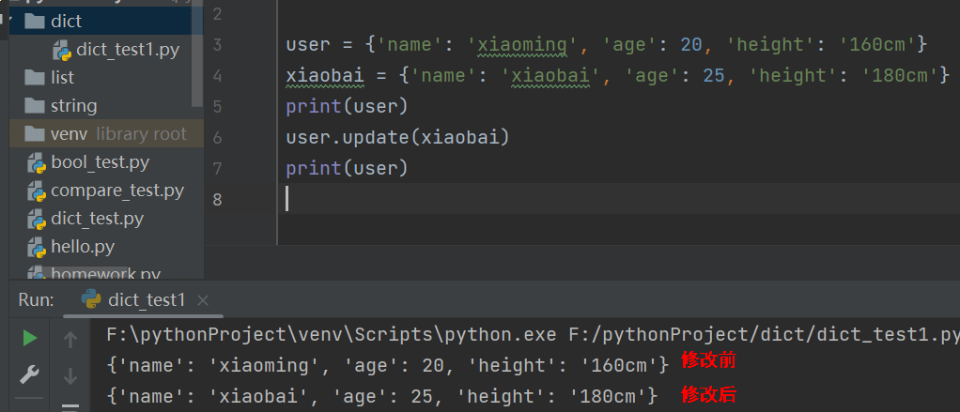Click the up arrow in Run toolbar
The image size is (960, 412).
(70, 340)
